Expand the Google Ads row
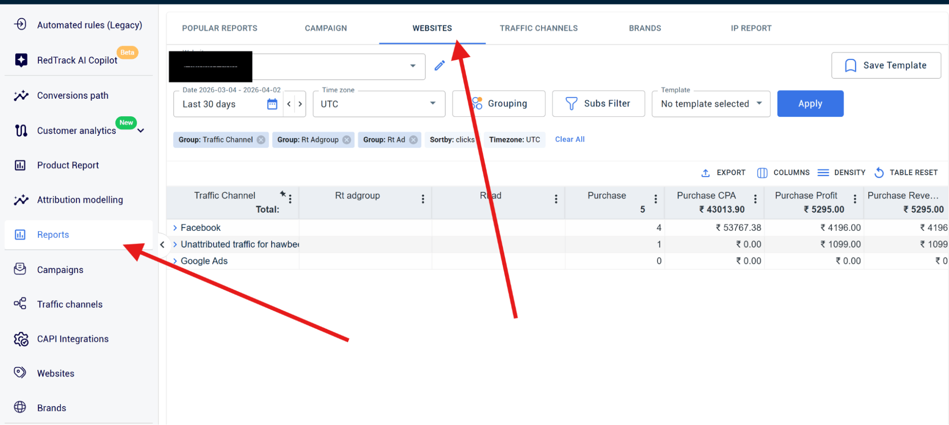 tap(175, 261)
